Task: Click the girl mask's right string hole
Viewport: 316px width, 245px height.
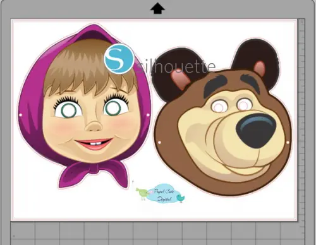Action: point(148,115)
